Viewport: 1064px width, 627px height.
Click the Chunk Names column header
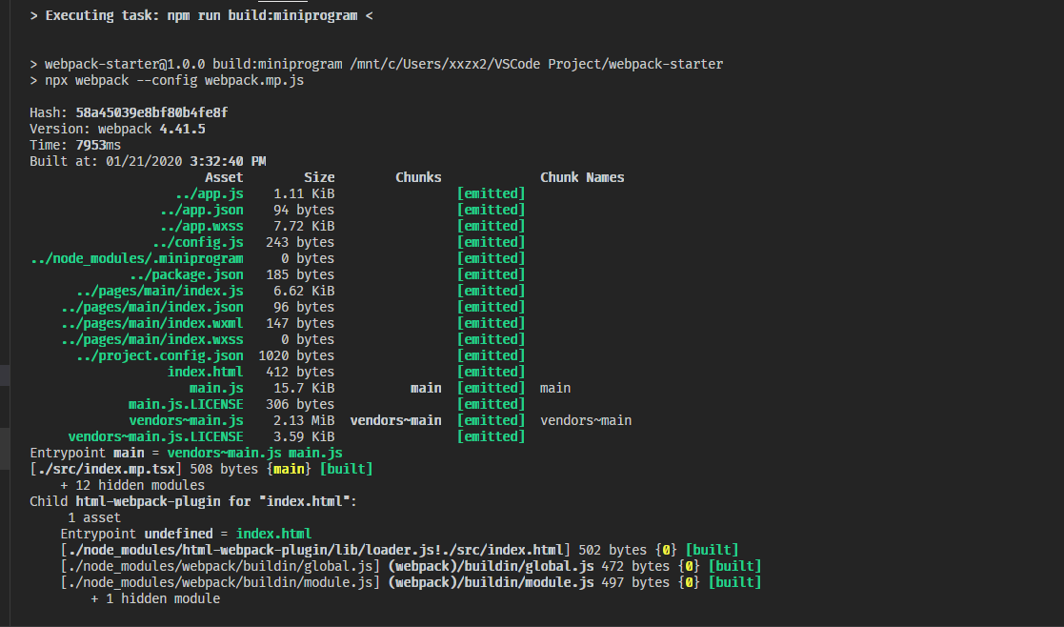pos(582,178)
